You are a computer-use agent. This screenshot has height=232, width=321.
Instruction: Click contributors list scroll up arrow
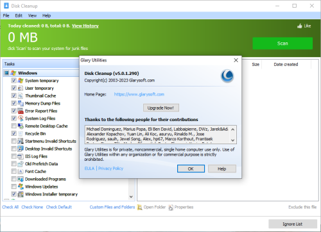click(233, 129)
